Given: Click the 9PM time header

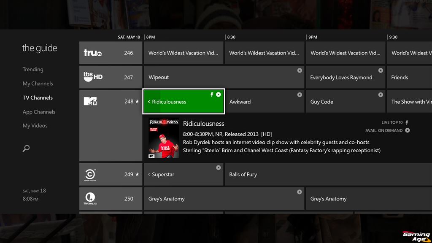Looking at the screenshot, I should [313, 37].
